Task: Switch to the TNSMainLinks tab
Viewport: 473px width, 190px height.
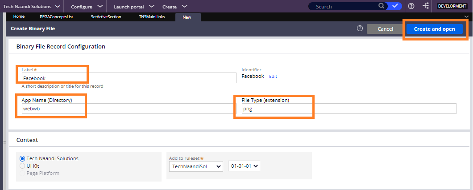Action: (152, 17)
